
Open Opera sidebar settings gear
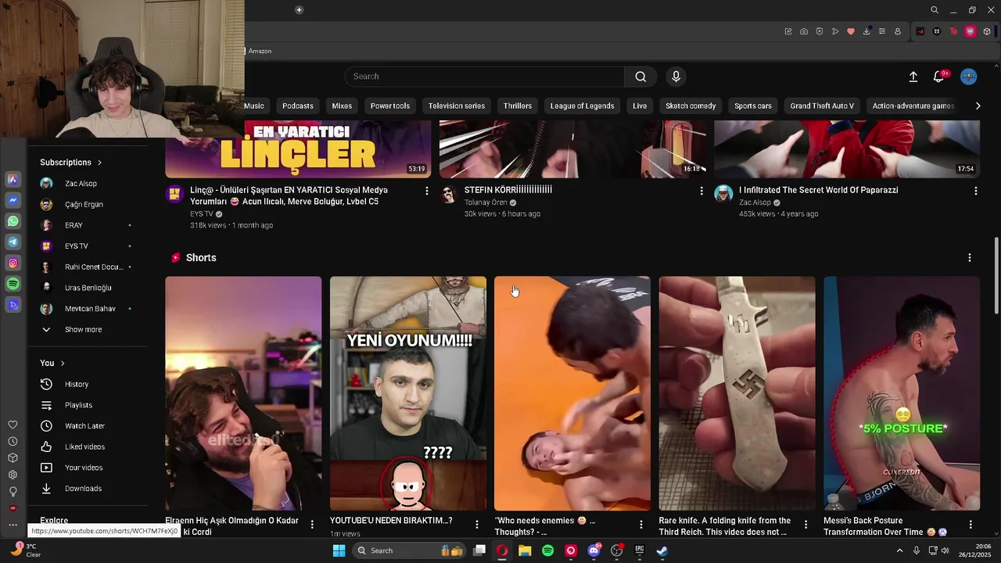(13, 475)
